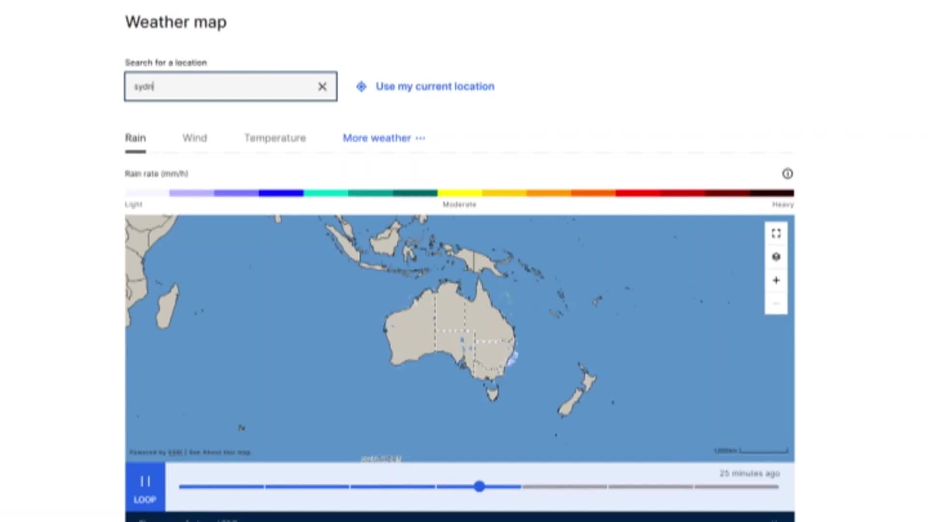Screen dimensions: 928x522
Task: Click the rain marker near Sydney coast
Action: click(513, 359)
